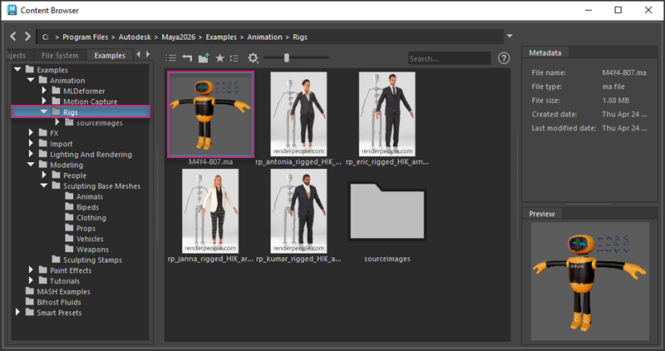Click the list view toggle icon
665x351 pixels.
point(171,57)
